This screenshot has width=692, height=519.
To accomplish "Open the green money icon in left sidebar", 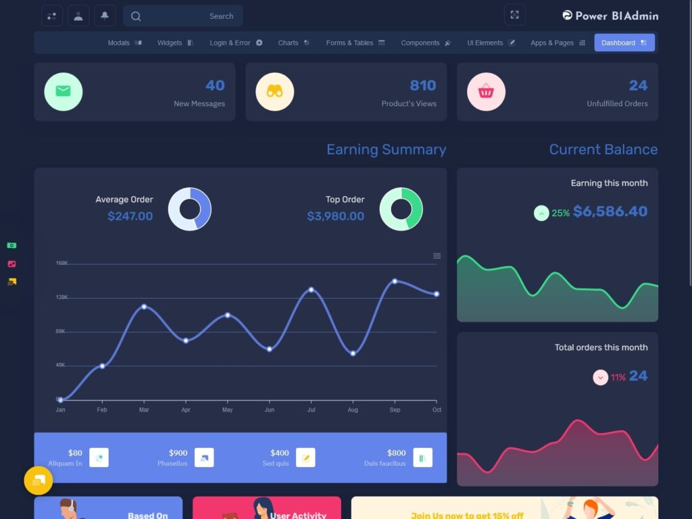I will click(11, 245).
